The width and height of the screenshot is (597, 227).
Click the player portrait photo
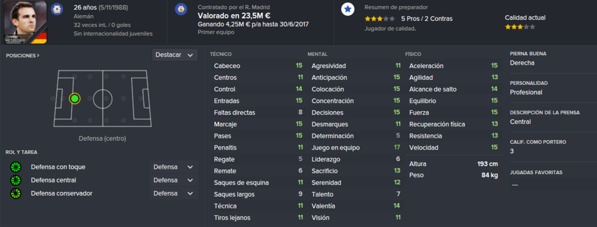pos(25,22)
